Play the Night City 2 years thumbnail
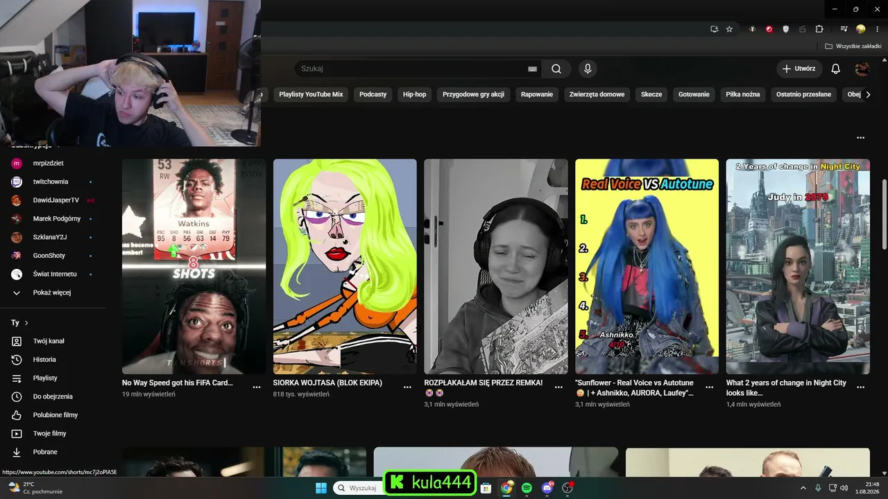This screenshot has height=499, width=888. tap(798, 267)
